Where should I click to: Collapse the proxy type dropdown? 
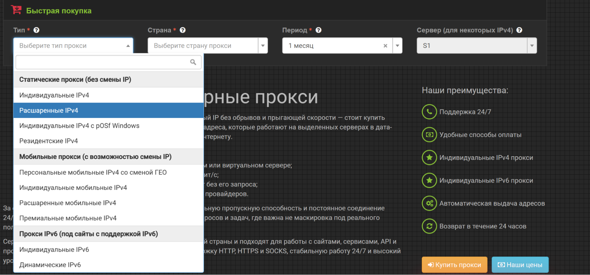[128, 46]
